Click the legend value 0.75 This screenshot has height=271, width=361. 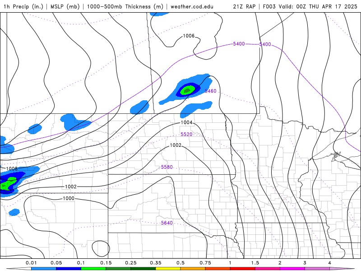tap(205, 263)
